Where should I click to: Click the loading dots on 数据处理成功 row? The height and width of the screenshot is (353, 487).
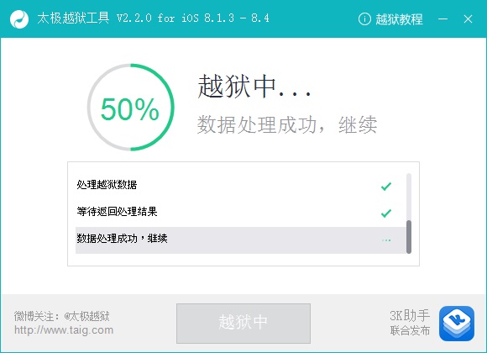point(386,240)
